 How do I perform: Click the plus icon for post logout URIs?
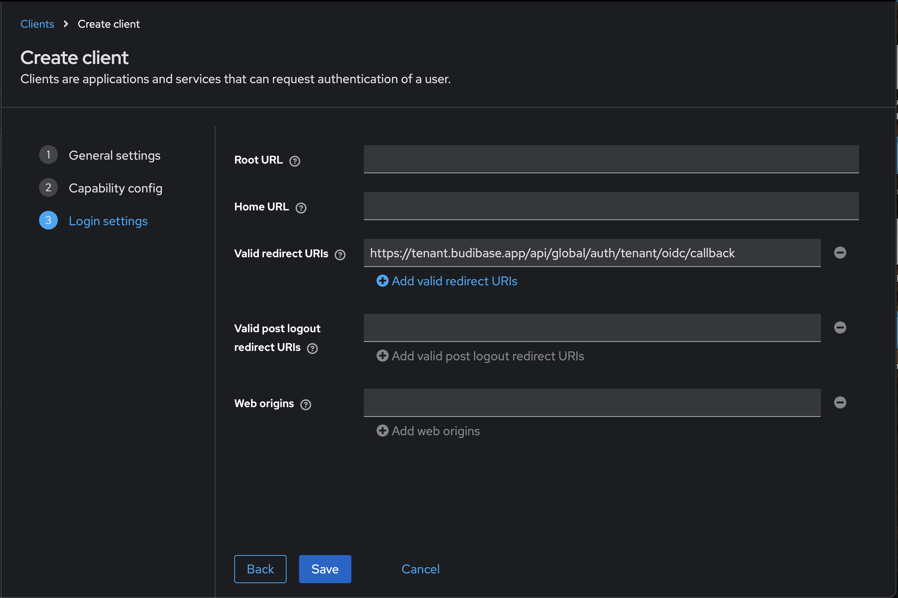click(383, 356)
